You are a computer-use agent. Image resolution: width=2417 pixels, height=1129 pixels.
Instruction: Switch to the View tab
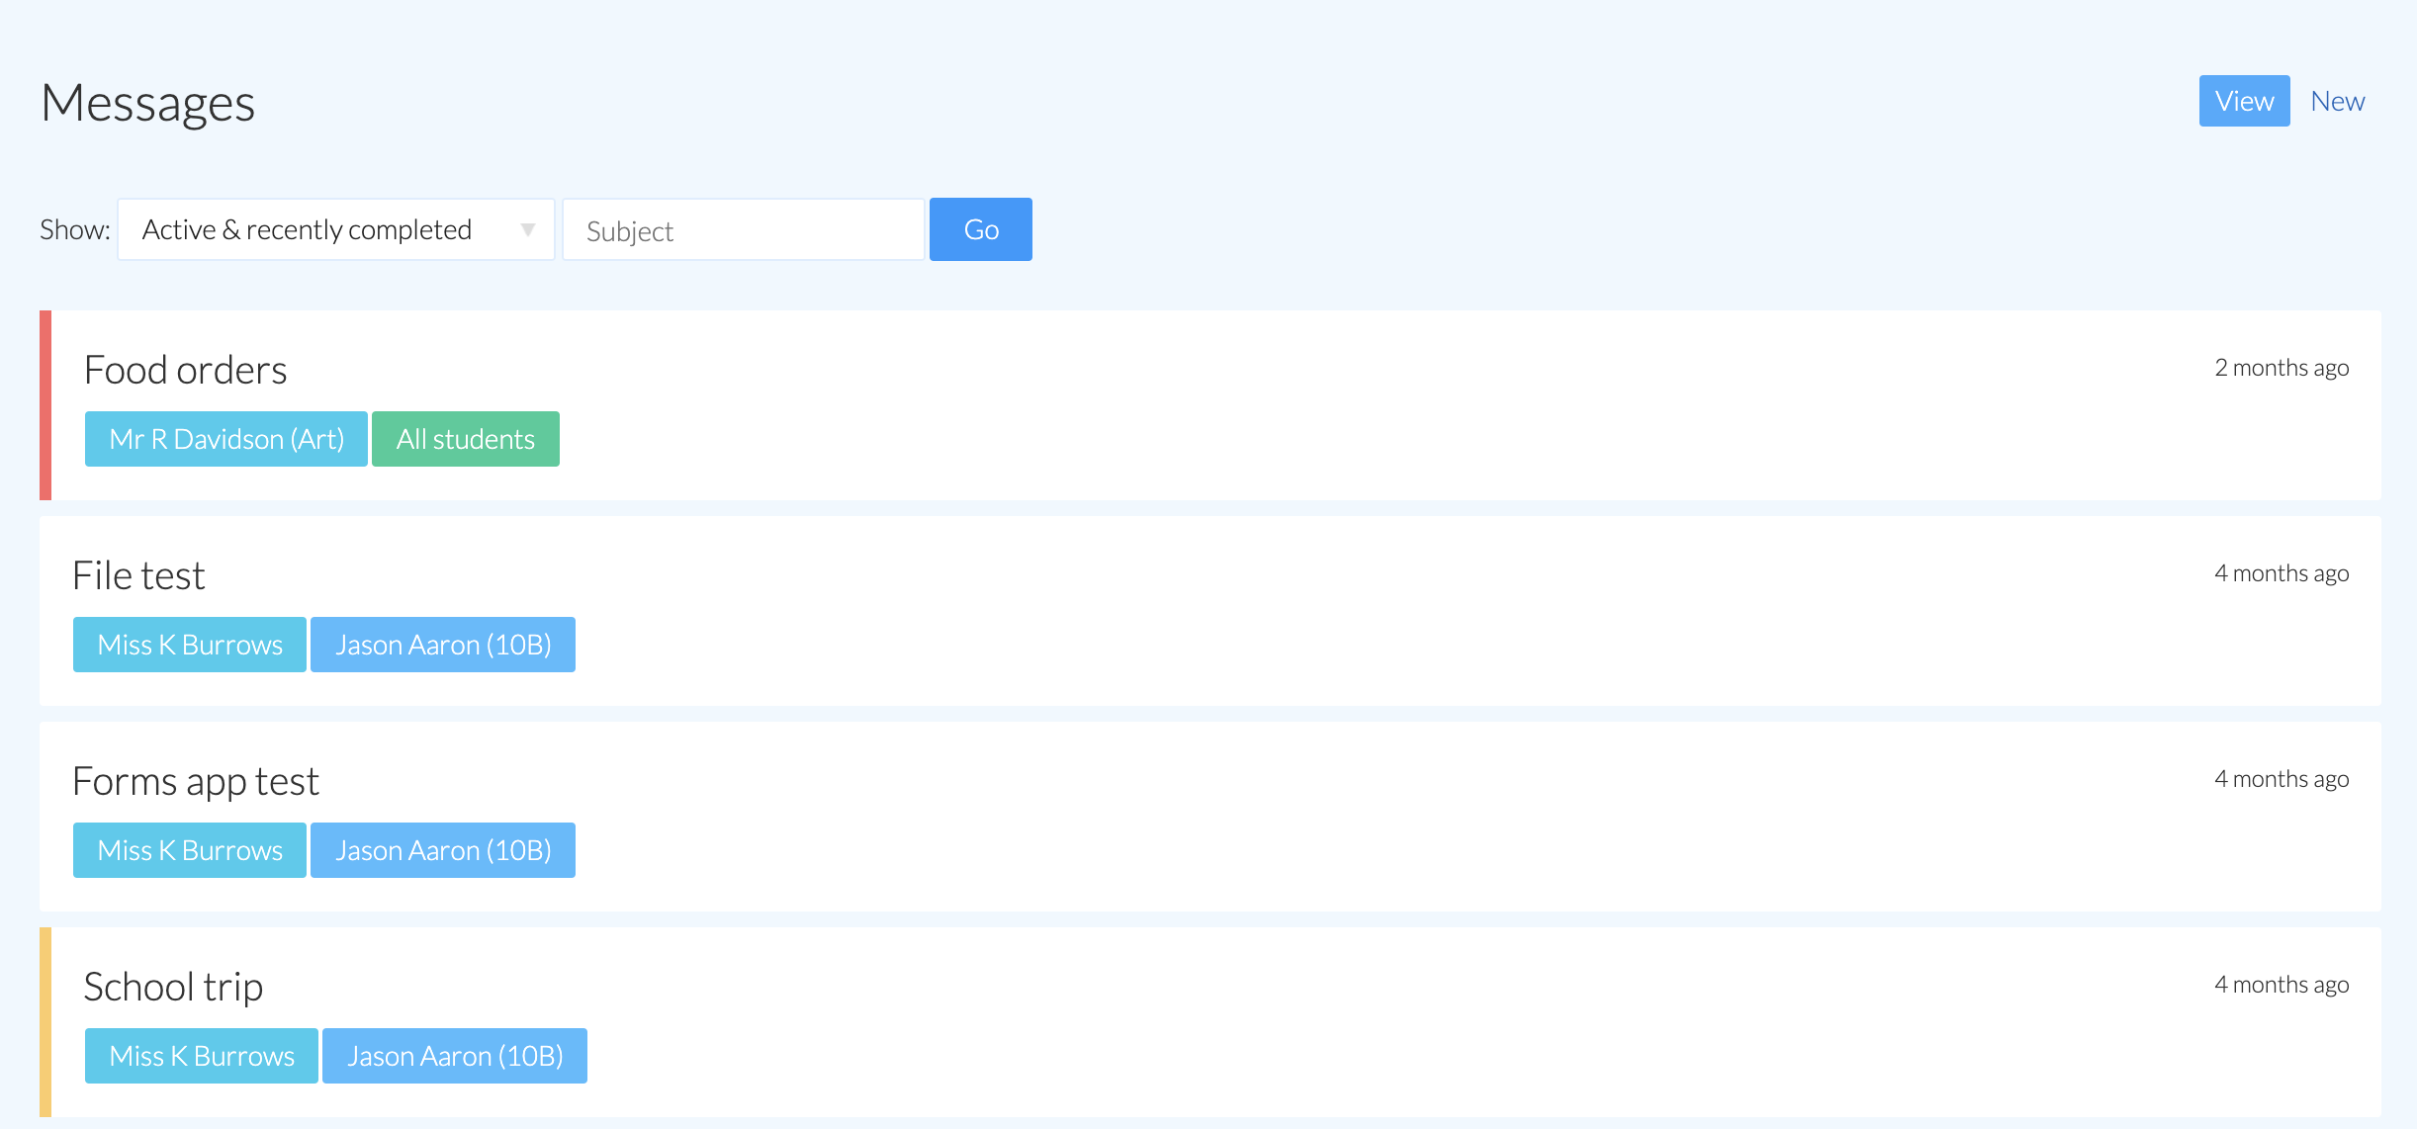[2243, 101]
